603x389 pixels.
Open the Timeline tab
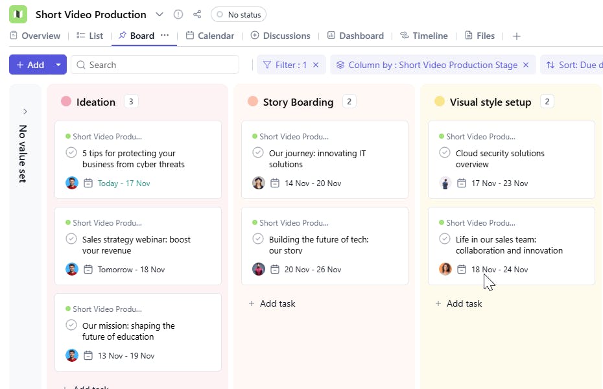pyautogui.click(x=423, y=36)
